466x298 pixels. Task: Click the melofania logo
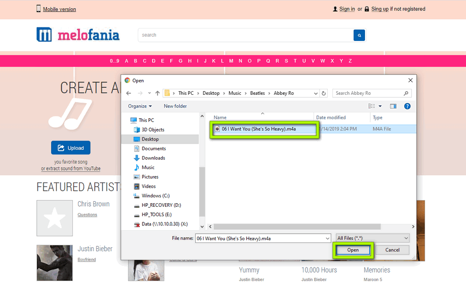[x=78, y=35]
